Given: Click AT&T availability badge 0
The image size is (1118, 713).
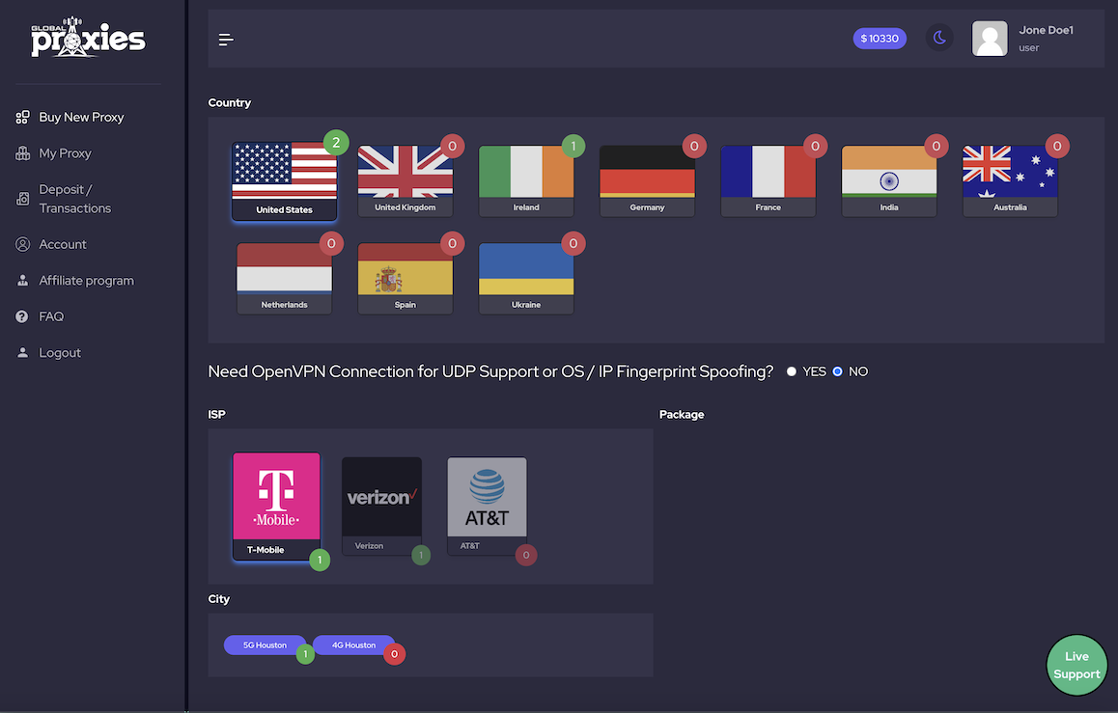Looking at the screenshot, I should (526, 555).
